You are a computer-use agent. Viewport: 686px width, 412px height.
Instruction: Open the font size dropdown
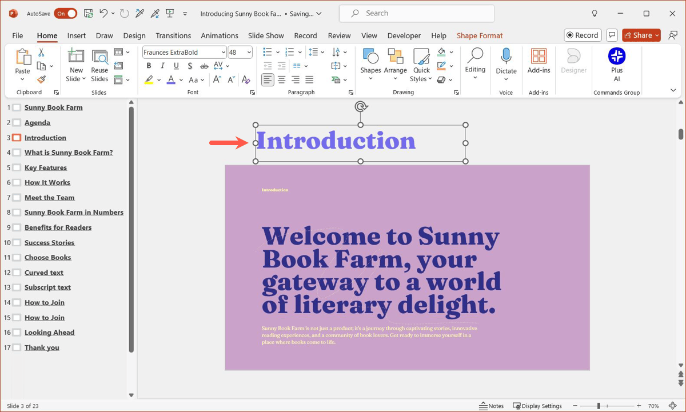249,52
